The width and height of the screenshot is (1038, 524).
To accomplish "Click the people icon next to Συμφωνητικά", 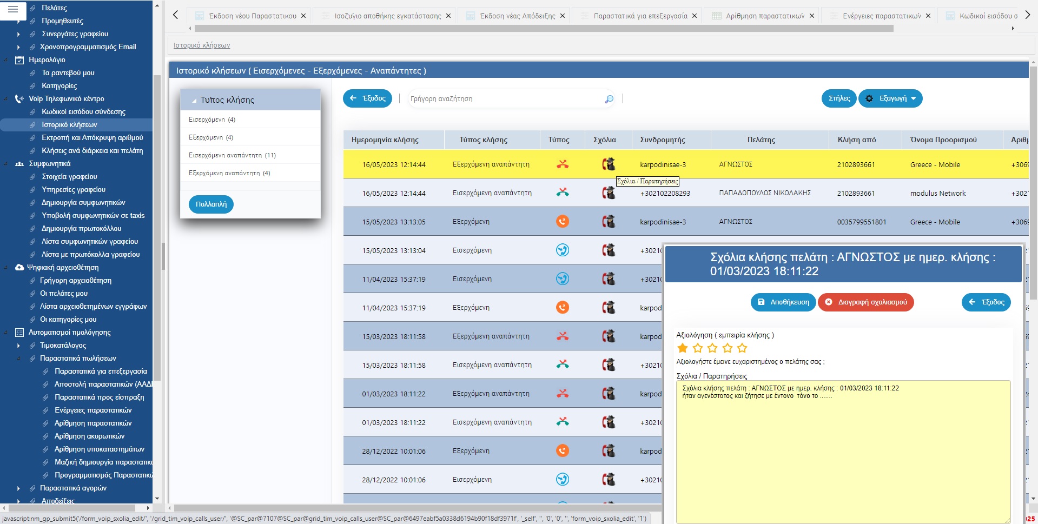I will click(x=19, y=163).
